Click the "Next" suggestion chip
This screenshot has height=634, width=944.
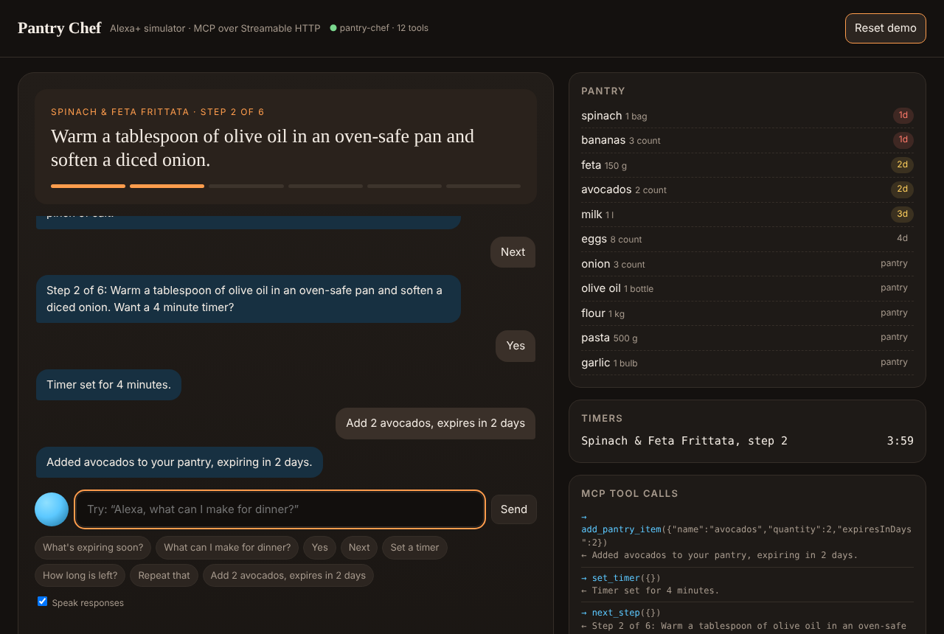click(x=359, y=548)
